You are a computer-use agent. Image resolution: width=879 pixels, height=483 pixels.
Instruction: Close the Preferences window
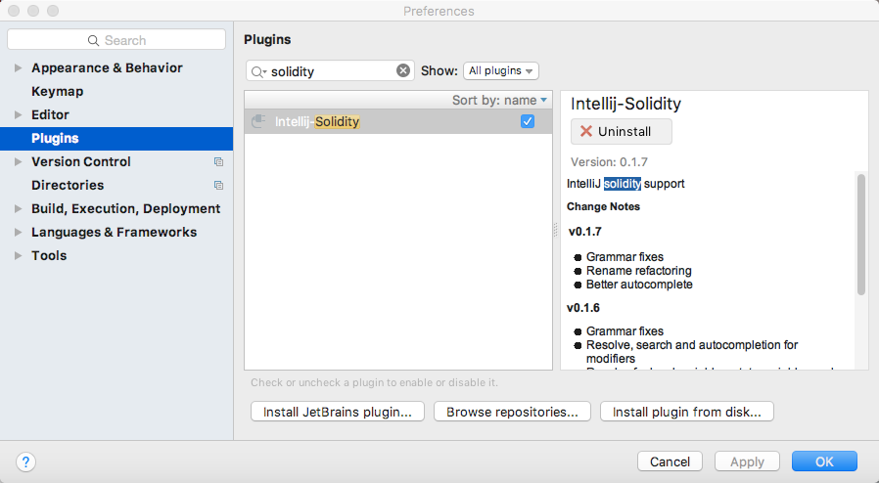pos(14,11)
